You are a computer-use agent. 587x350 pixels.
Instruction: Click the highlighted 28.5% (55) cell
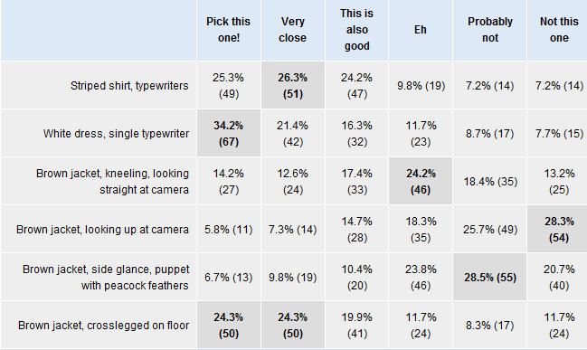489,277
